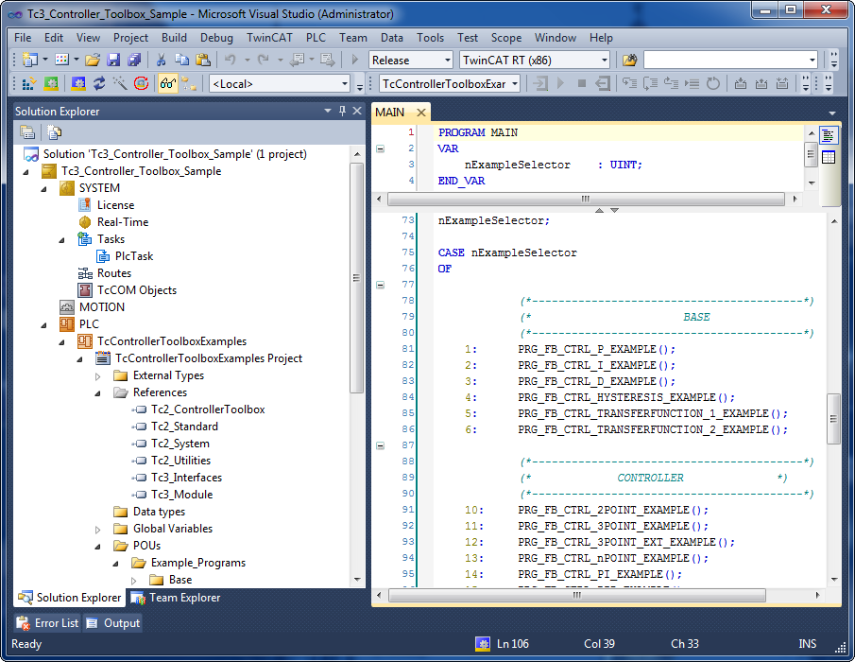
Task: Click the green Restart TwinCAT Run Mode icon
Action: (51, 83)
